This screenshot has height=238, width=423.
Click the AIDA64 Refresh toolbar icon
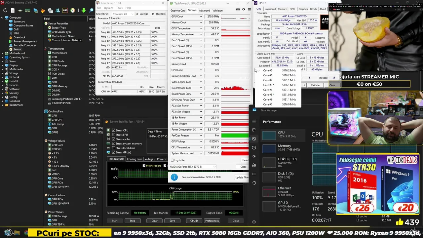coord(5,10)
